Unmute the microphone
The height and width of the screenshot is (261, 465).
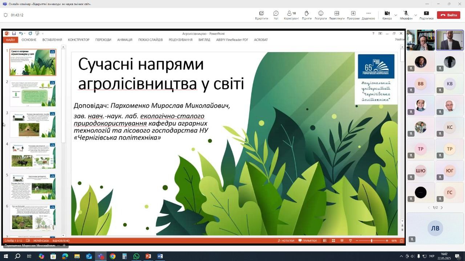click(406, 15)
